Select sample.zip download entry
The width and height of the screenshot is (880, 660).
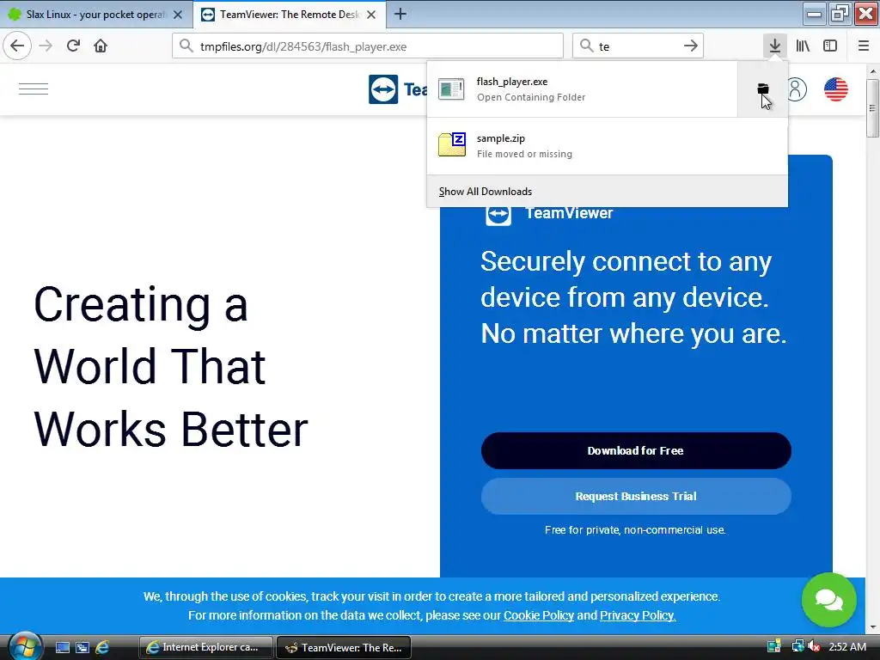(608, 145)
